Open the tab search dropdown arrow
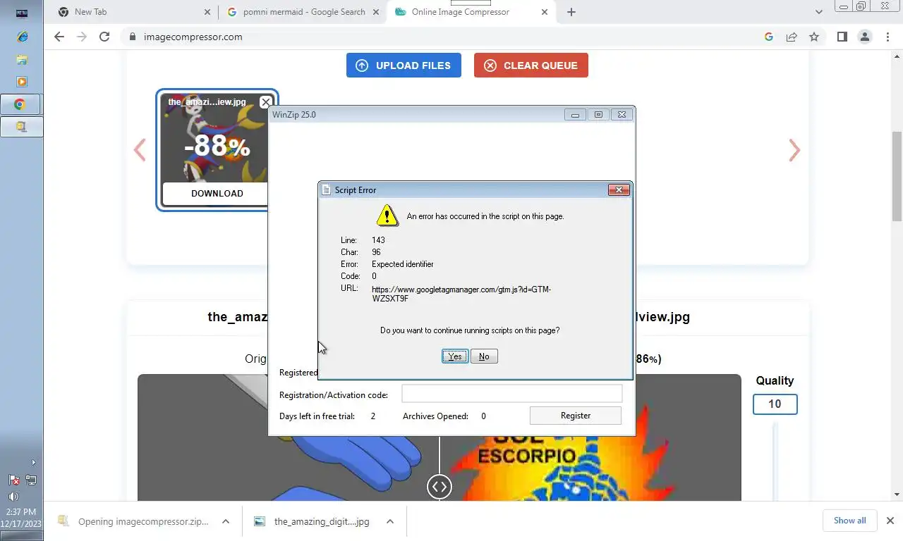Image resolution: width=903 pixels, height=541 pixels. point(818,12)
